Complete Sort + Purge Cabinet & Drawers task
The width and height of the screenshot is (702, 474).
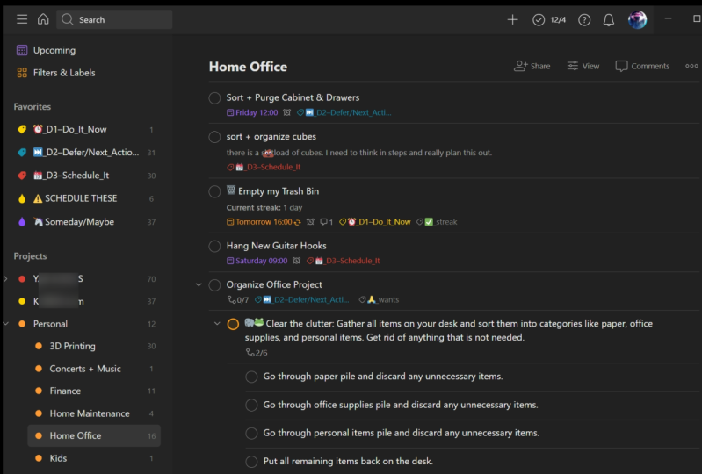[214, 98]
